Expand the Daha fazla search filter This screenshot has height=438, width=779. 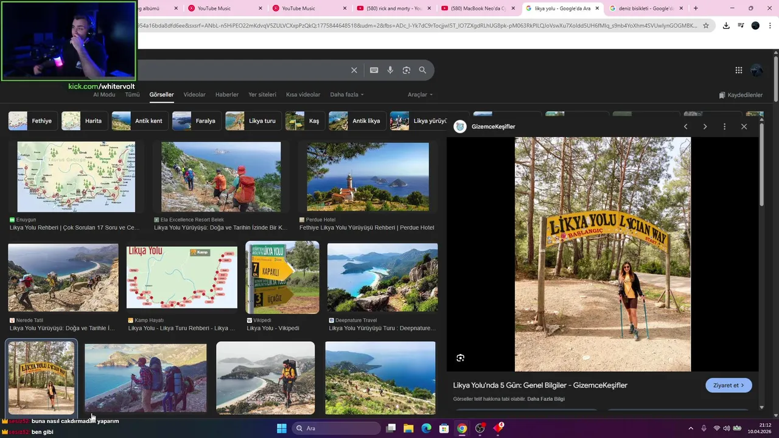click(x=347, y=95)
